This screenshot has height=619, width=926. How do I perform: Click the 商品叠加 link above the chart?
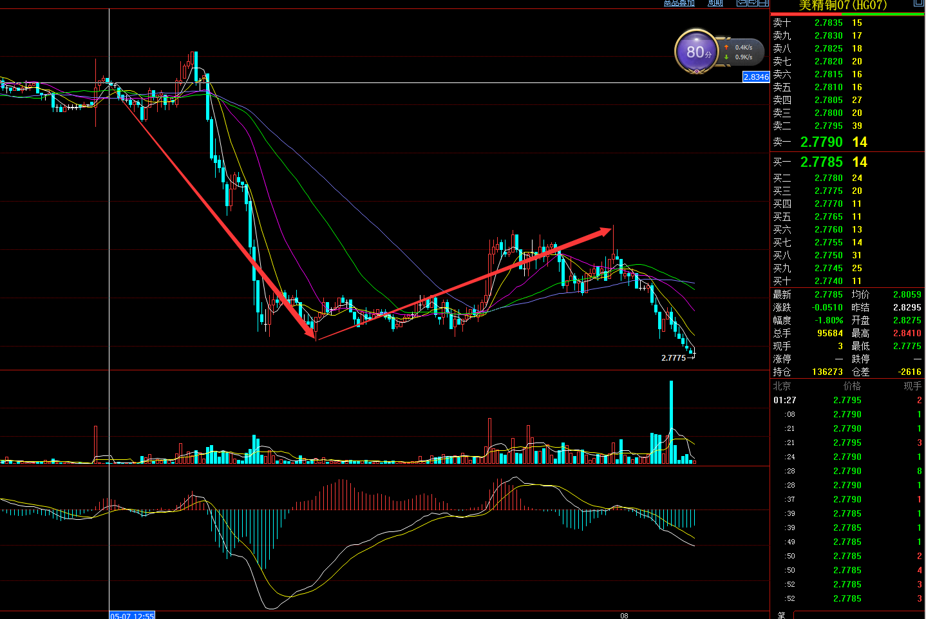click(679, 3)
